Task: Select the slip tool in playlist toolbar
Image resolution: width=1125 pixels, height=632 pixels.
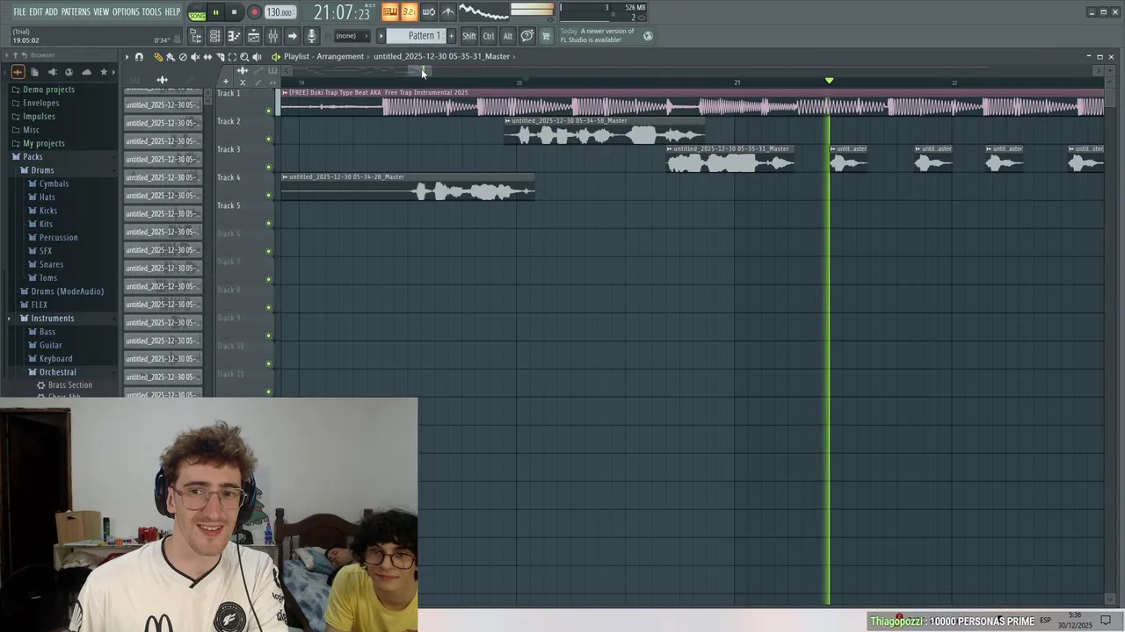Action: click(207, 57)
